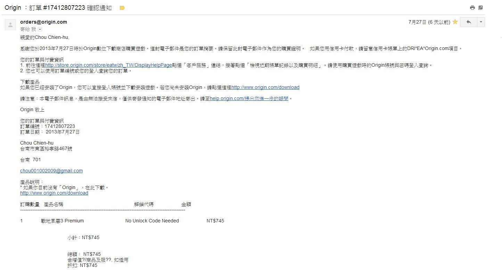Open the store.origin.com DisplayHelpPage link

pos(108,65)
